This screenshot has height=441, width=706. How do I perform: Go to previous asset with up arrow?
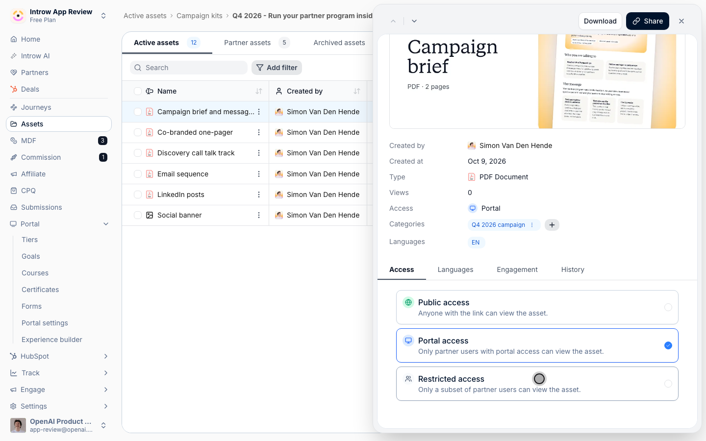pos(393,21)
